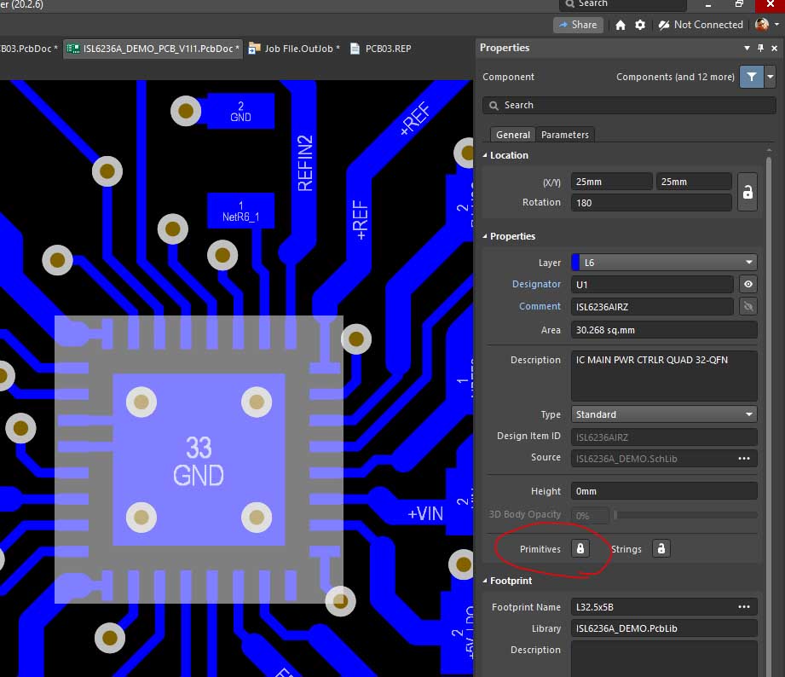Toggle the Primitives lock button
Viewport: 785px width, 677px height.
tap(580, 548)
